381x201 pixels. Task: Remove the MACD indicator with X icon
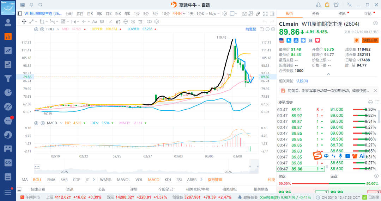click(43, 123)
